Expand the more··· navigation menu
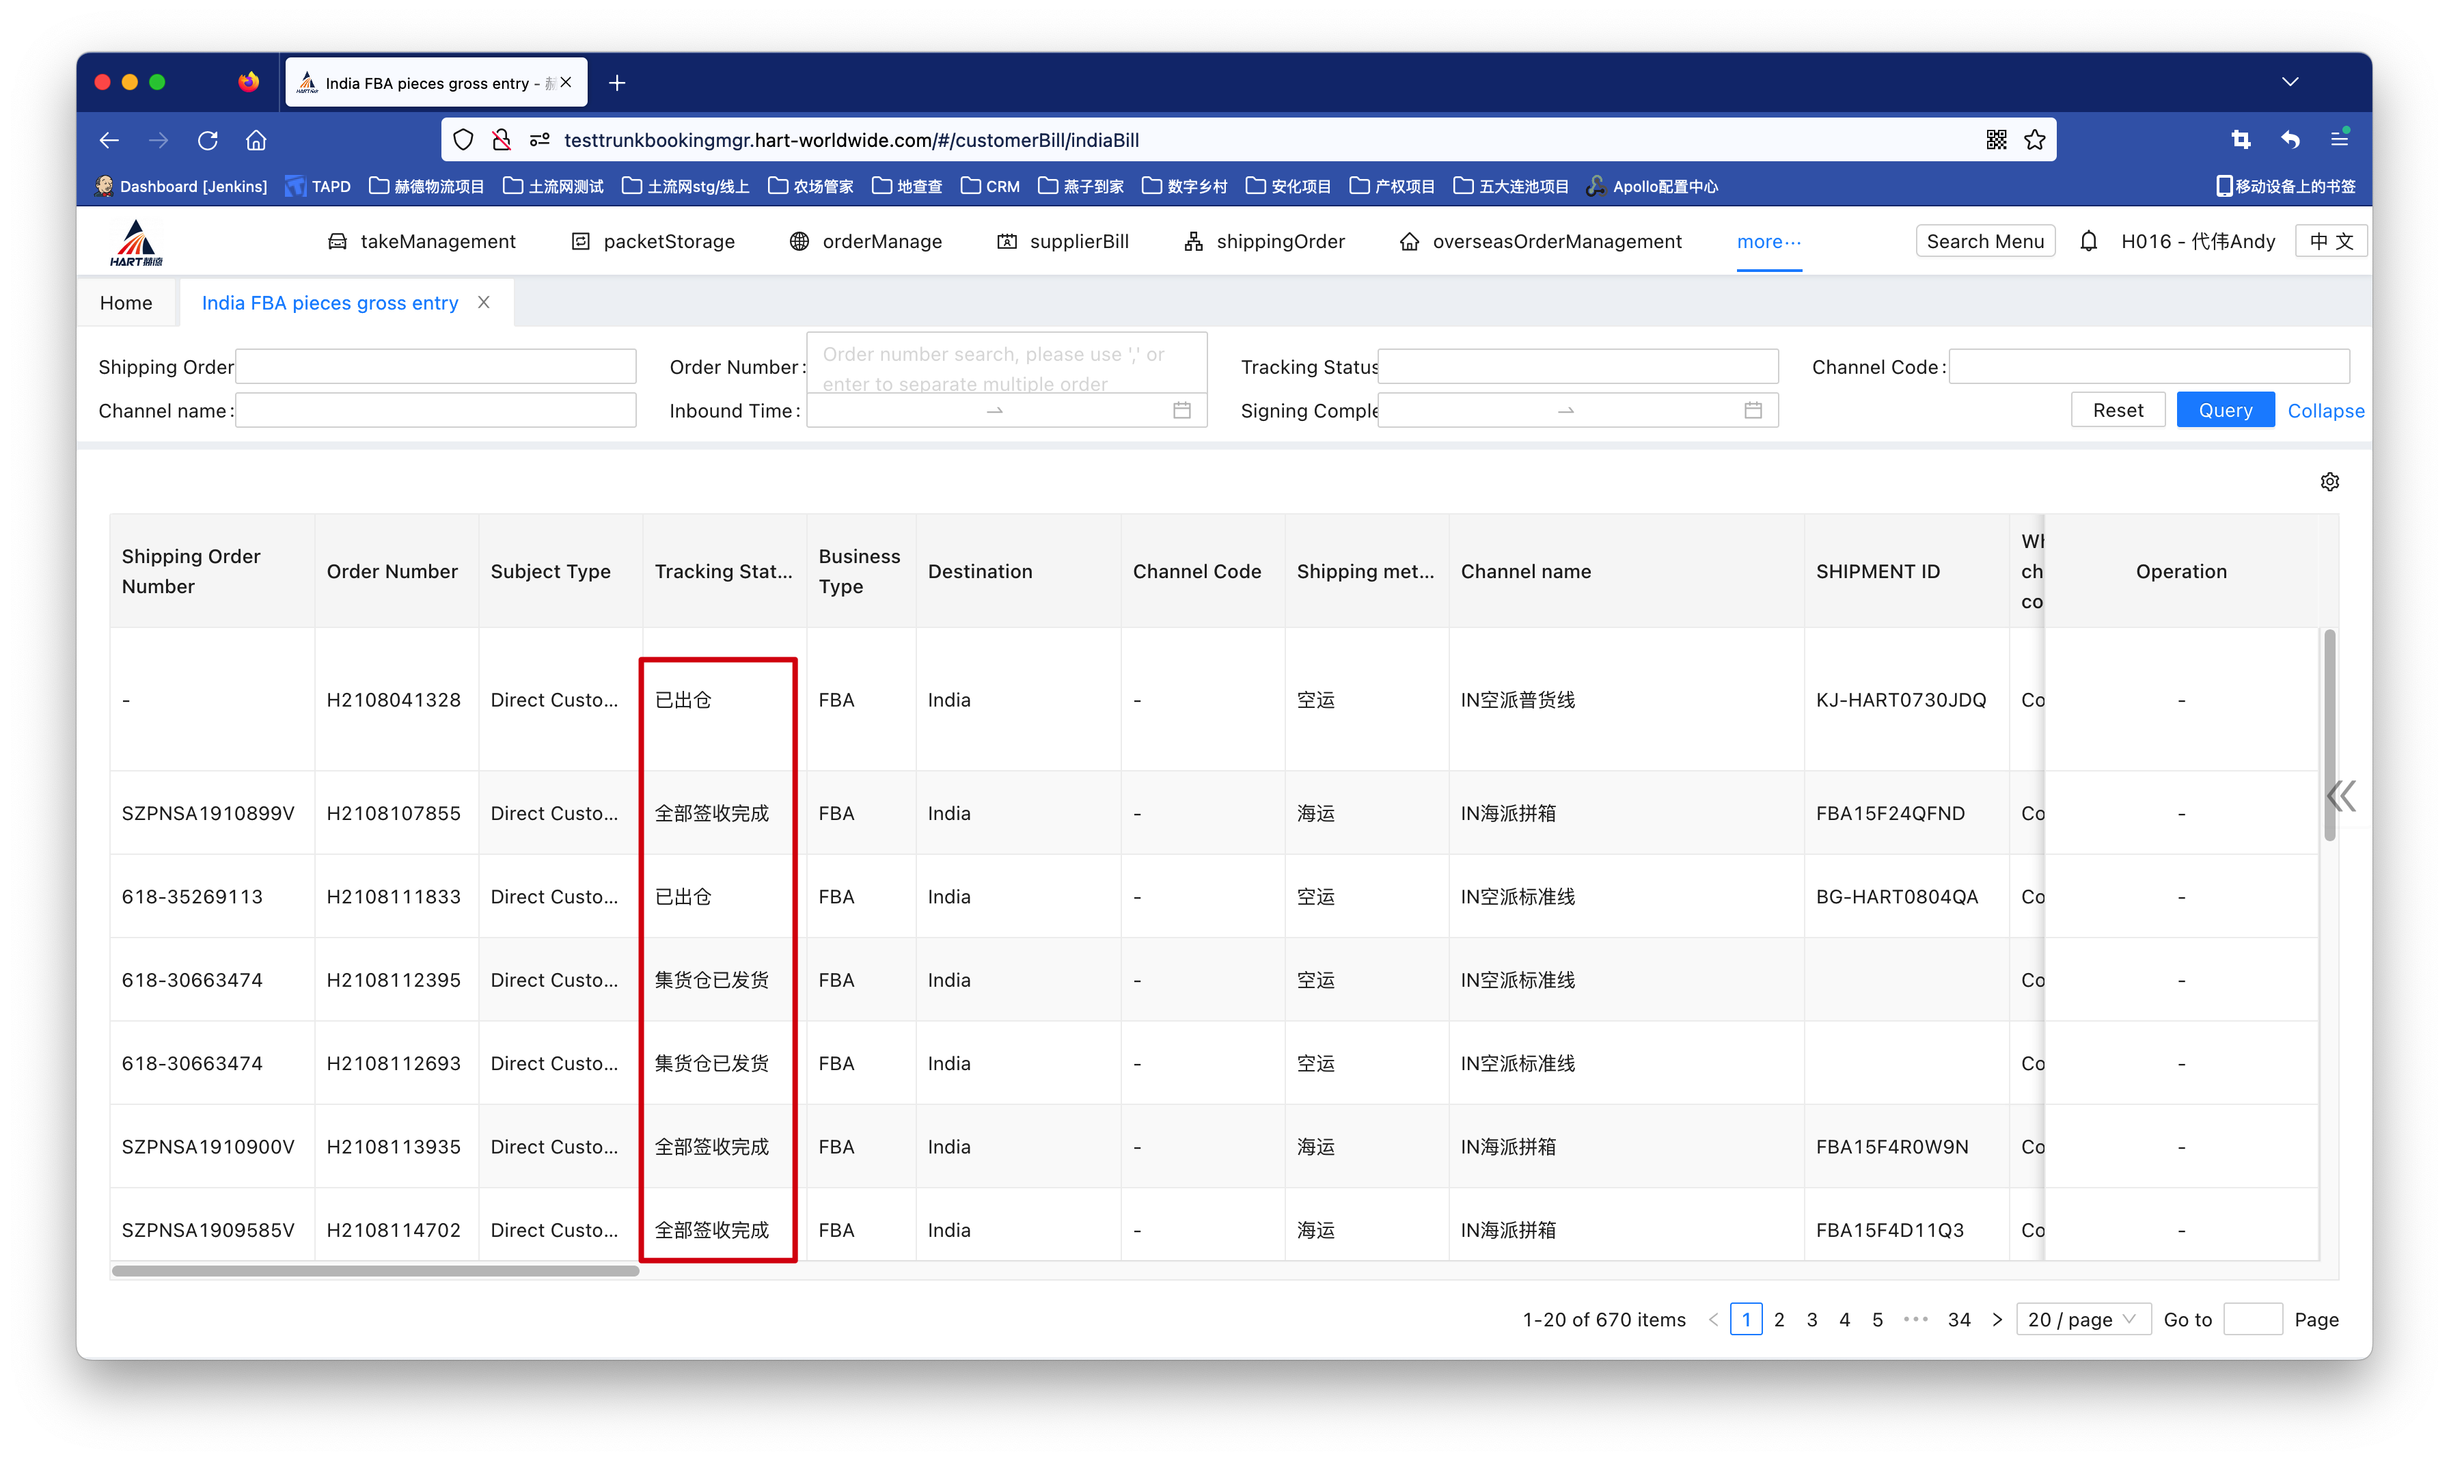This screenshot has width=2449, height=1461. (x=1768, y=241)
